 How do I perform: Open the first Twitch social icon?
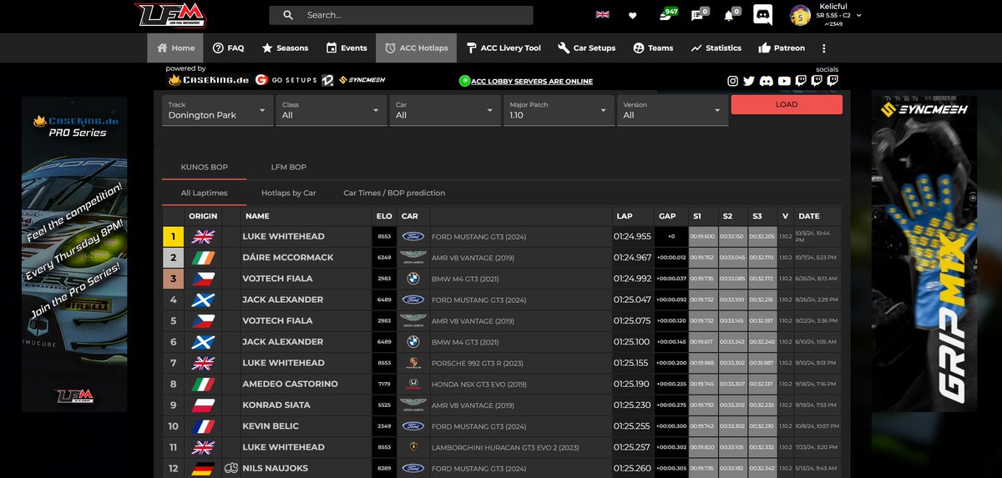800,81
